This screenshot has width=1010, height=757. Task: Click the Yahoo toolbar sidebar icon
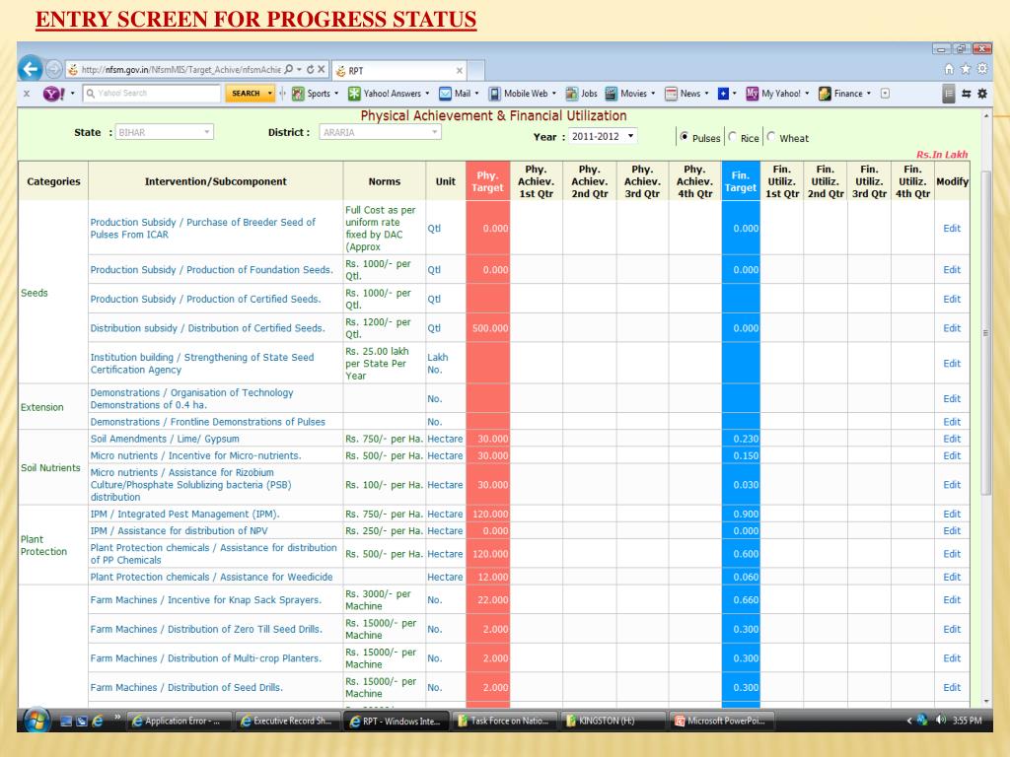tap(948, 94)
